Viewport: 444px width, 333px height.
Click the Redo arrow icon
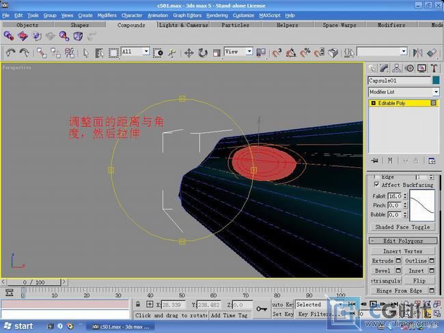(25, 53)
